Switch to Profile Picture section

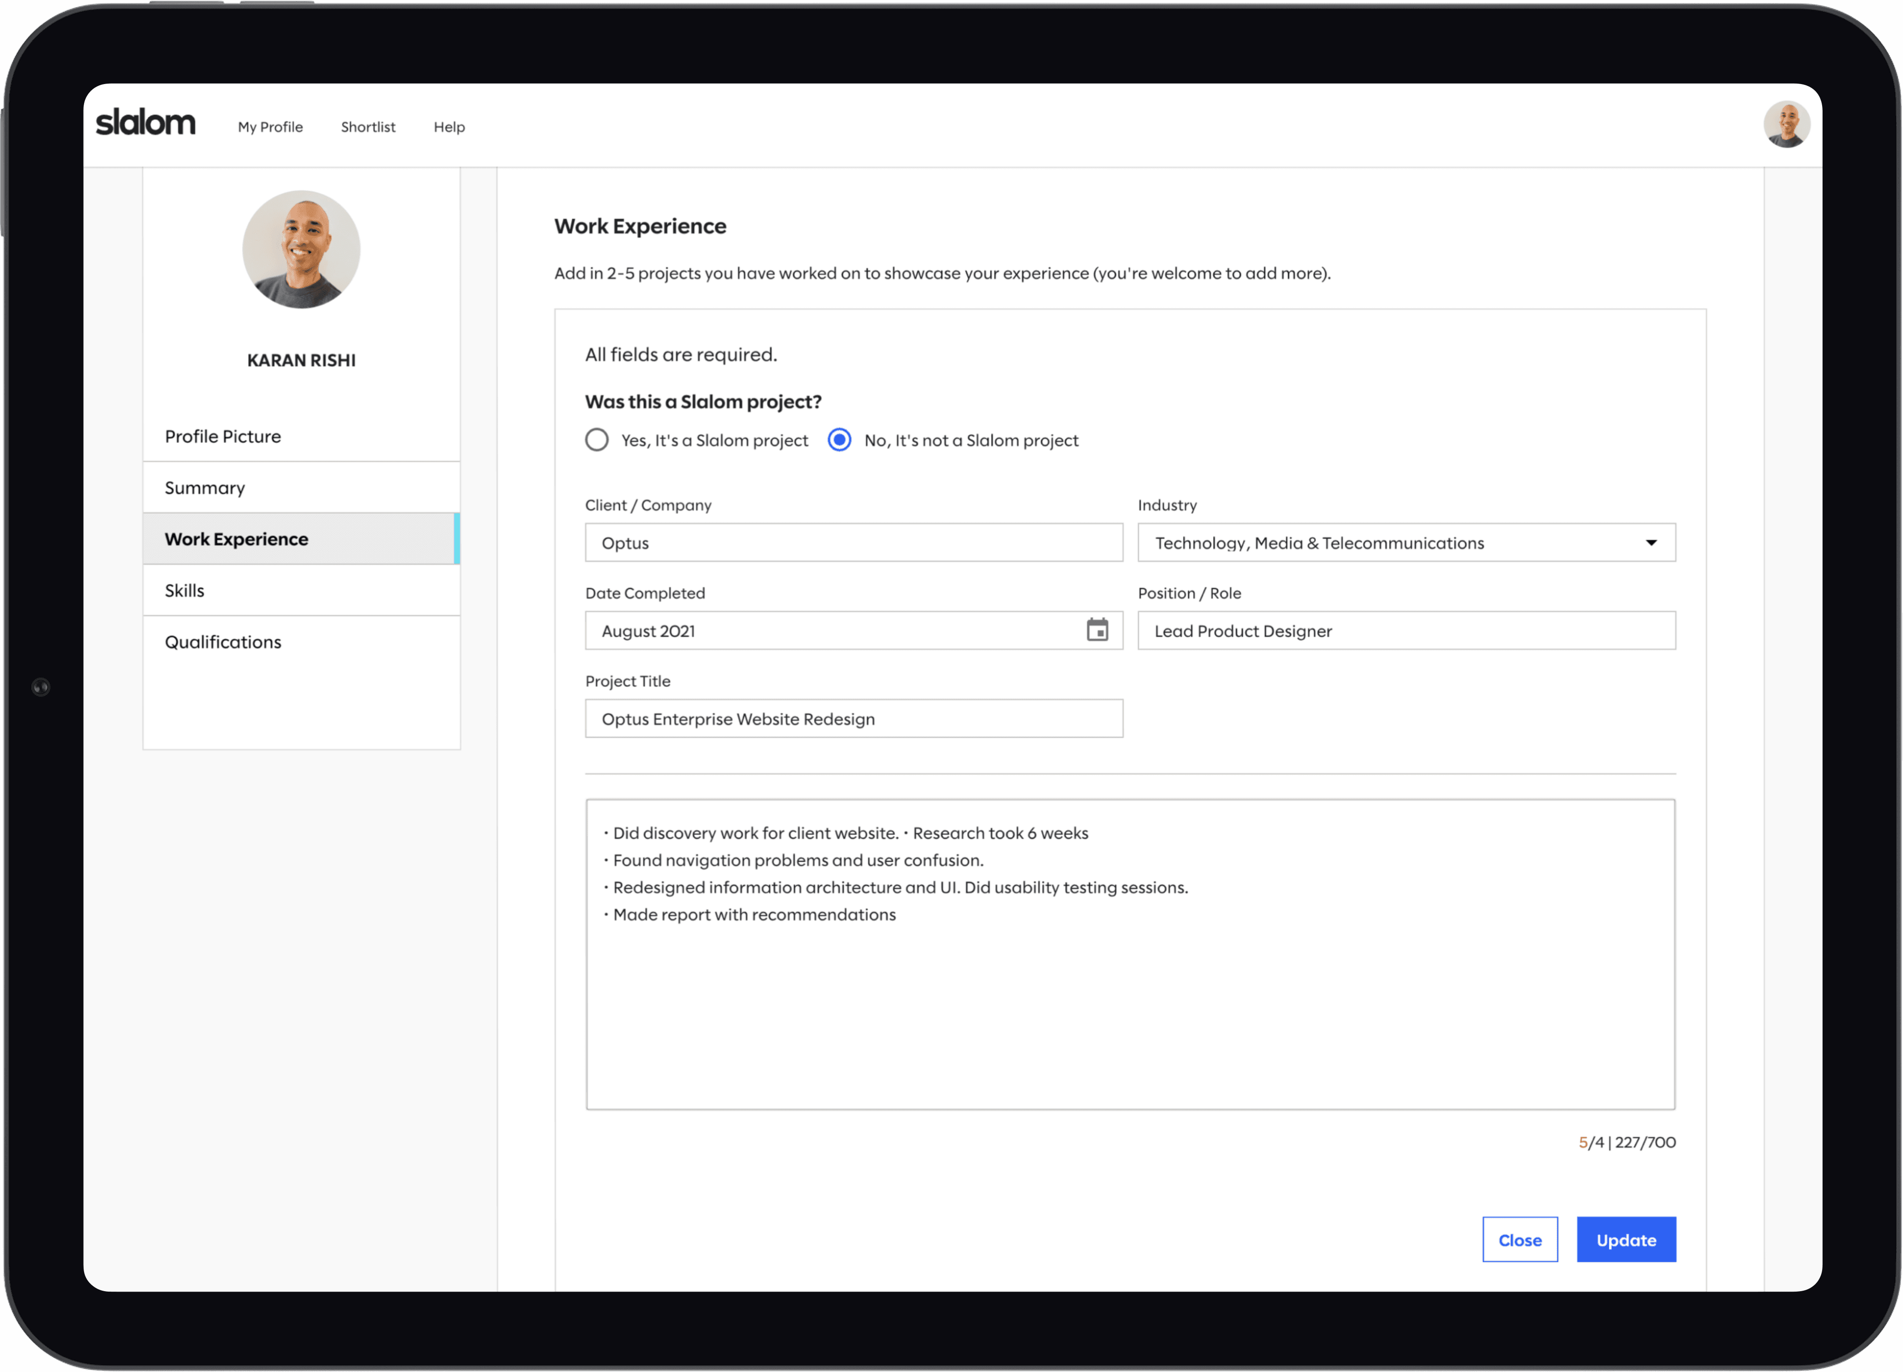point(223,436)
